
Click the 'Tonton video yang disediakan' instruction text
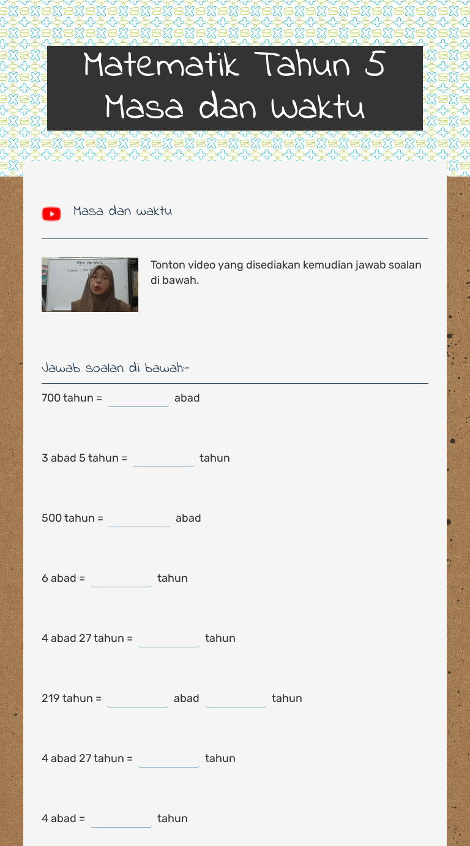[x=286, y=272]
